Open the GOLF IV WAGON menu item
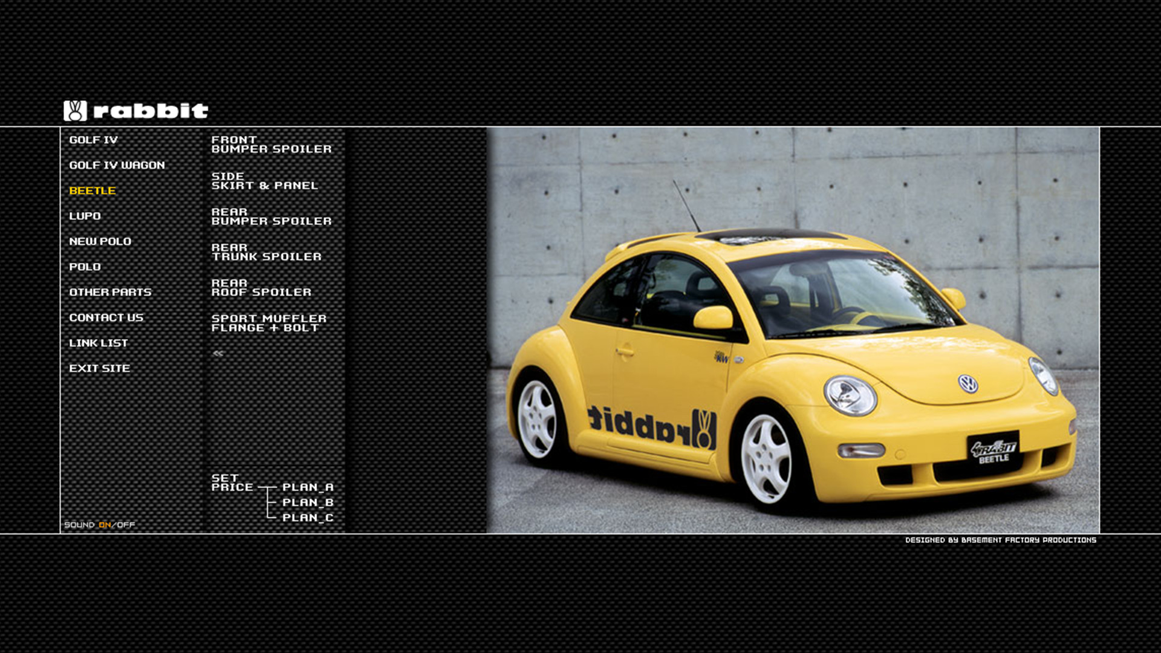 tap(117, 165)
